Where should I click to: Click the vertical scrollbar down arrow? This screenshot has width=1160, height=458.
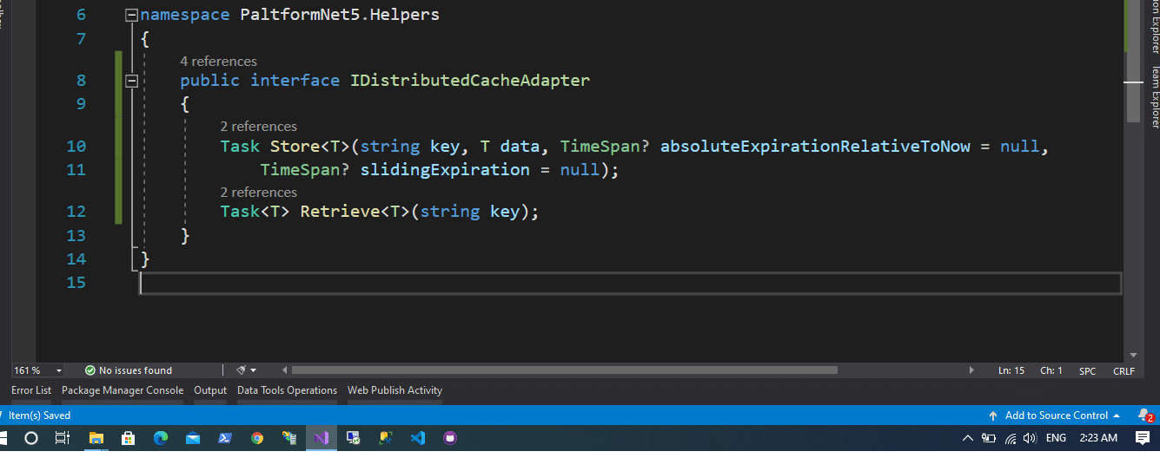coord(1133,355)
